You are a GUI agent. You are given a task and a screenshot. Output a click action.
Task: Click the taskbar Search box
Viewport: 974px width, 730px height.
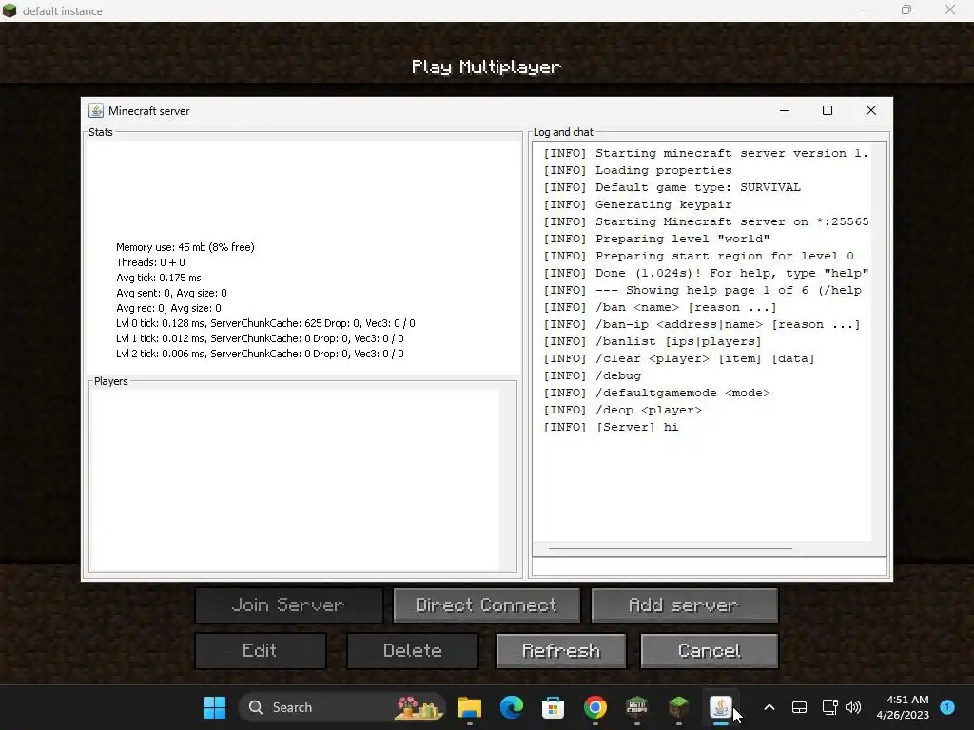click(342, 707)
